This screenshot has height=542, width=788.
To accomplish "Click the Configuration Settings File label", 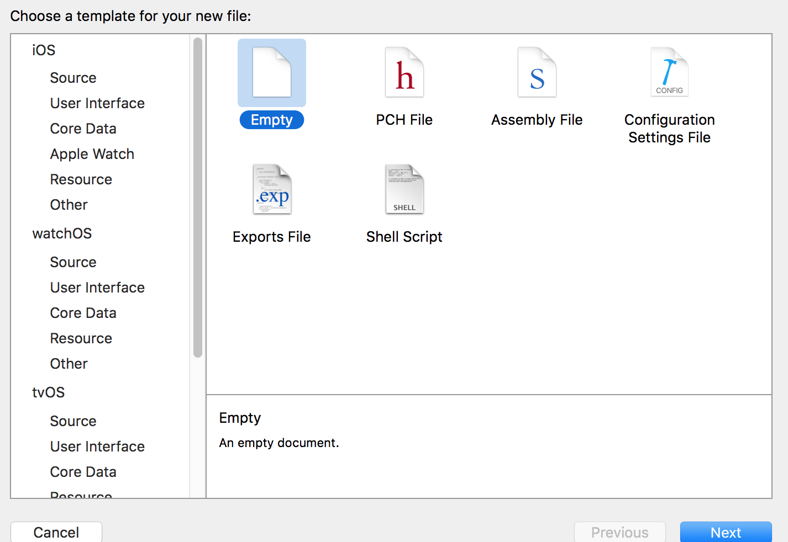I will 670,129.
